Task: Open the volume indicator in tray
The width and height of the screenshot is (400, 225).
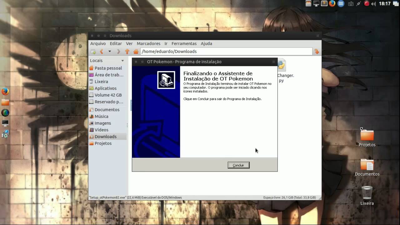Action: (374, 4)
